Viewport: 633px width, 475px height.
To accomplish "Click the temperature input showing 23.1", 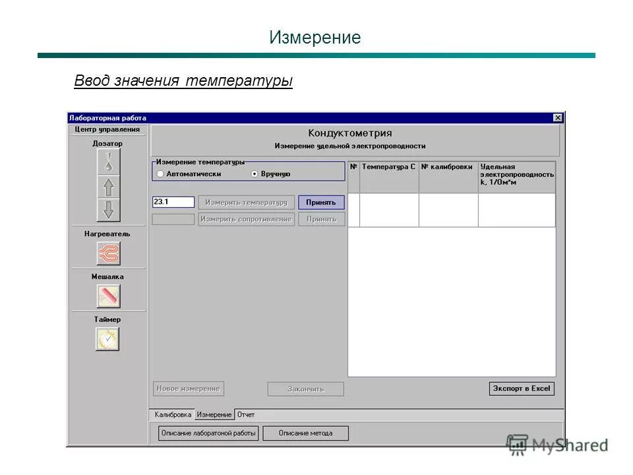I will [x=173, y=202].
